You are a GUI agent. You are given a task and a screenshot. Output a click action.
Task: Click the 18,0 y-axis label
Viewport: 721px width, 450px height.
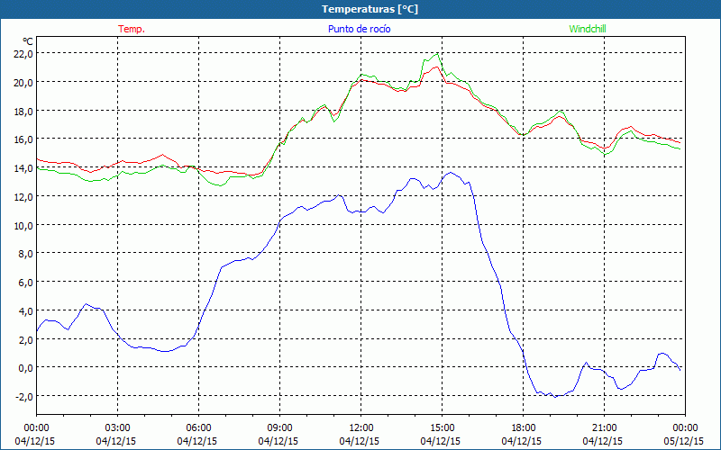coord(24,111)
